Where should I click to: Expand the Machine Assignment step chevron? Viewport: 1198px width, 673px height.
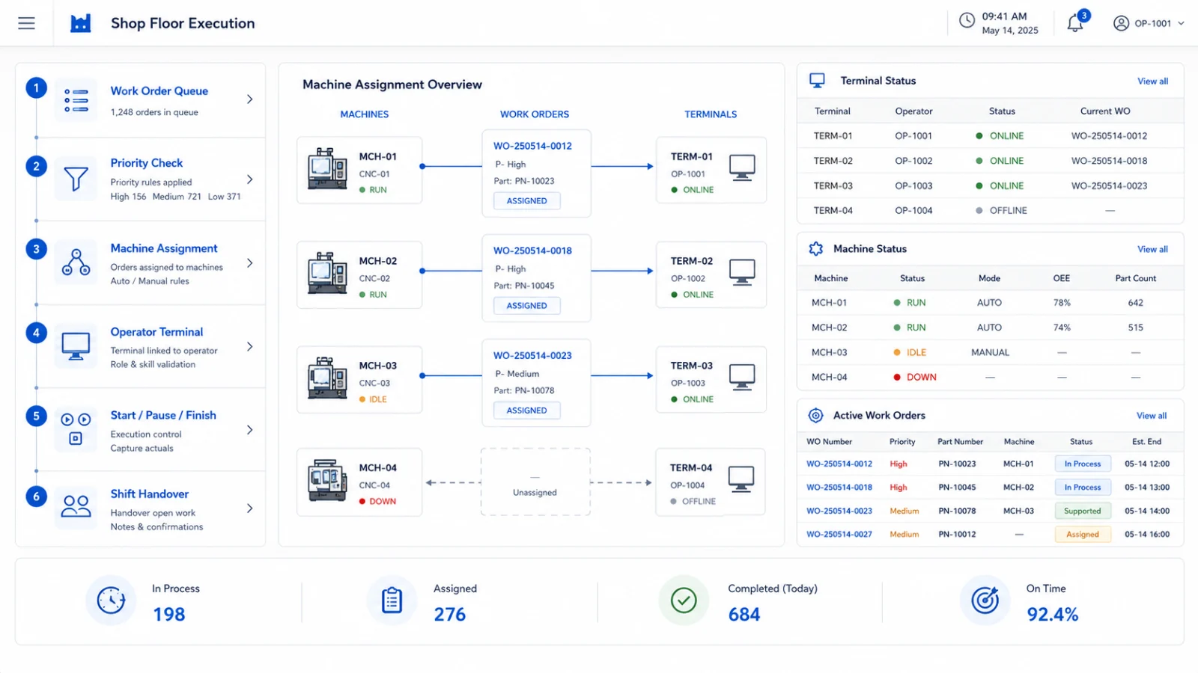250,263
